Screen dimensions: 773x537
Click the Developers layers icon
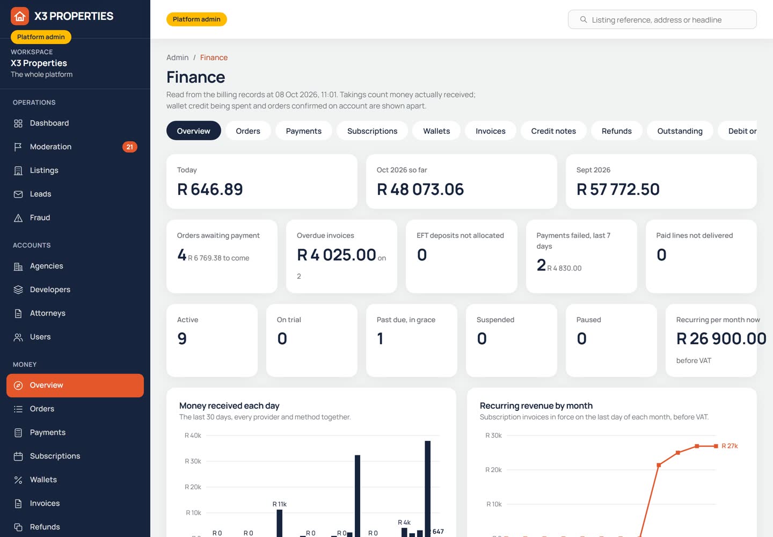18,290
